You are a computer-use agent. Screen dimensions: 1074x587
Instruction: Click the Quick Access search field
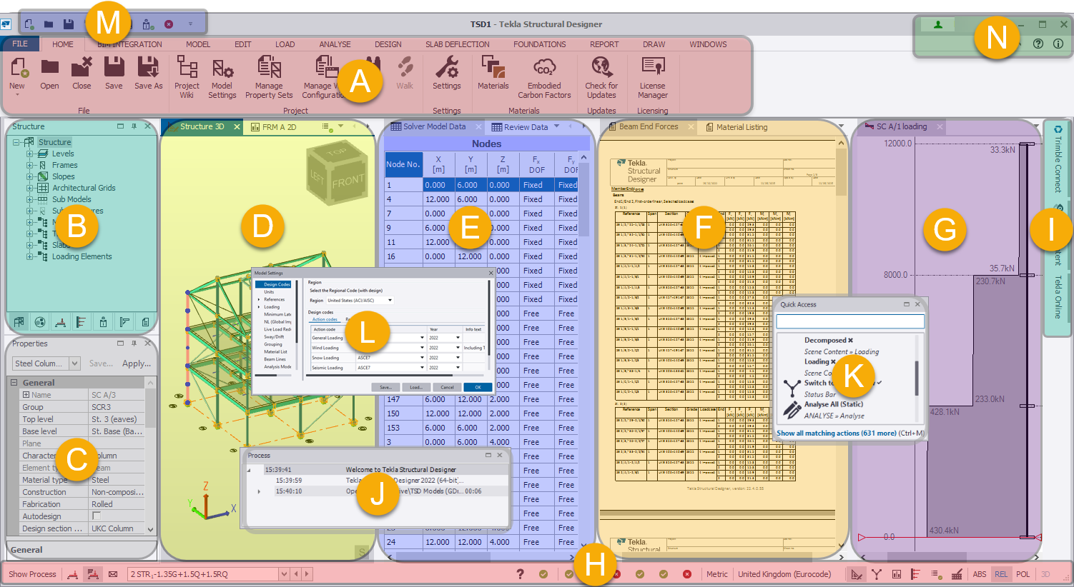[x=850, y=322]
